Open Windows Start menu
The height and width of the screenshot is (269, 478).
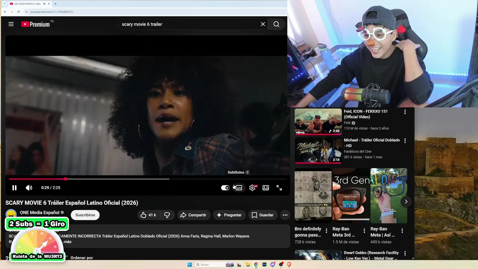pos(189,265)
